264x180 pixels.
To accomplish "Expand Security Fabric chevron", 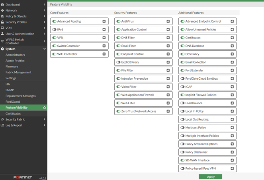I will pyautogui.click(x=45, y=119).
